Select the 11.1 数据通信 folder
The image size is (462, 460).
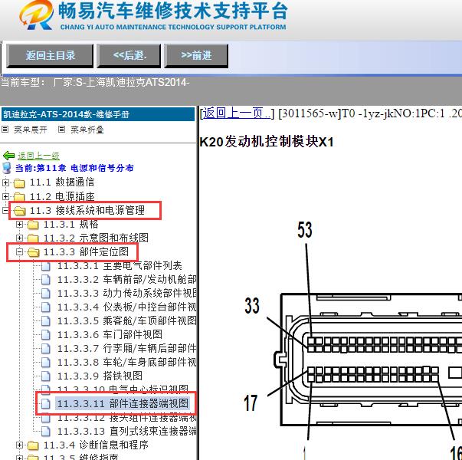(x=62, y=182)
